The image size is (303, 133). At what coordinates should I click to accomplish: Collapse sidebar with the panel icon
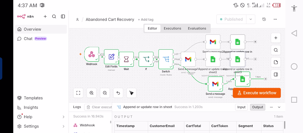[63, 17]
